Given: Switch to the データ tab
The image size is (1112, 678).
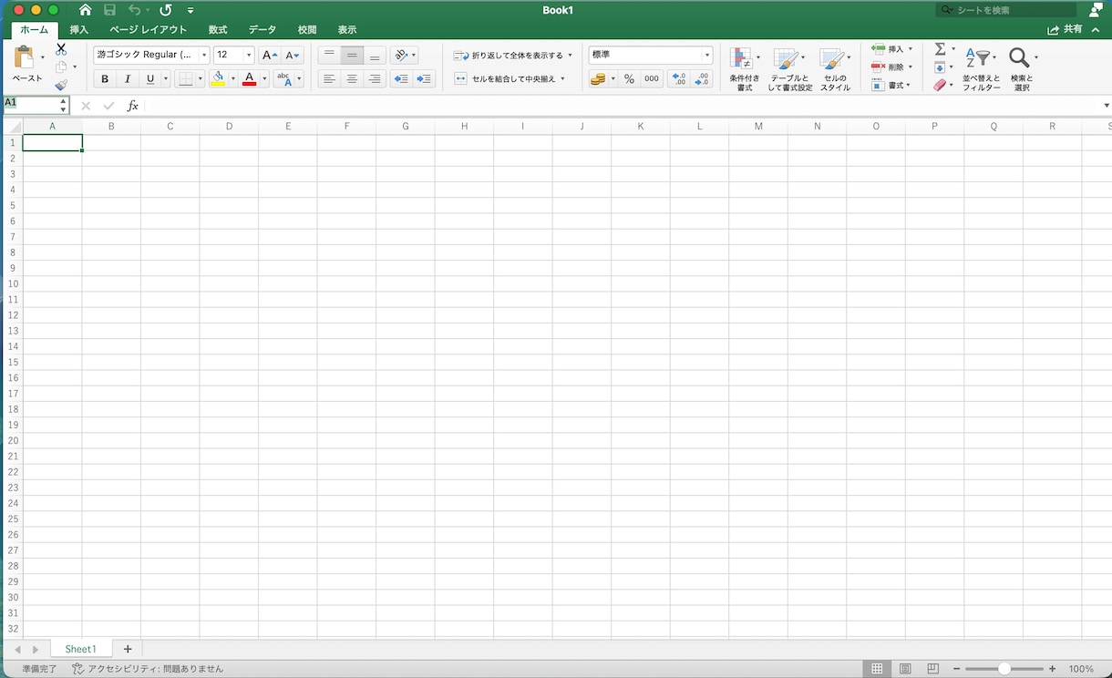Looking at the screenshot, I should [263, 30].
